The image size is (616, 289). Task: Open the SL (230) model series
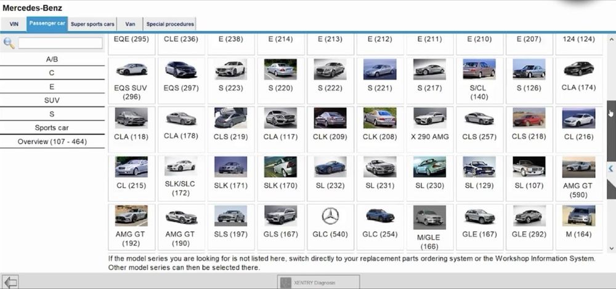pos(430,178)
